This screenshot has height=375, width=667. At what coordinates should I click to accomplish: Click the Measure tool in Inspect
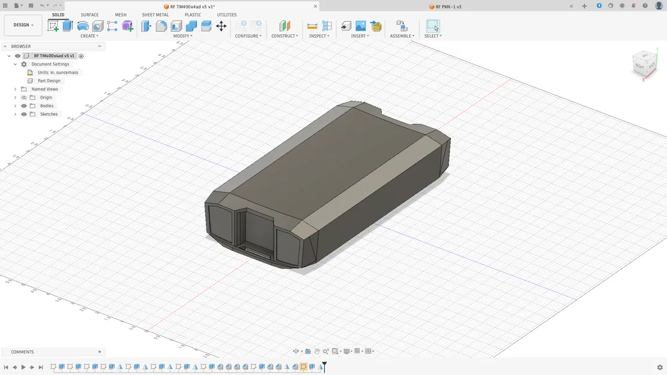click(312, 26)
